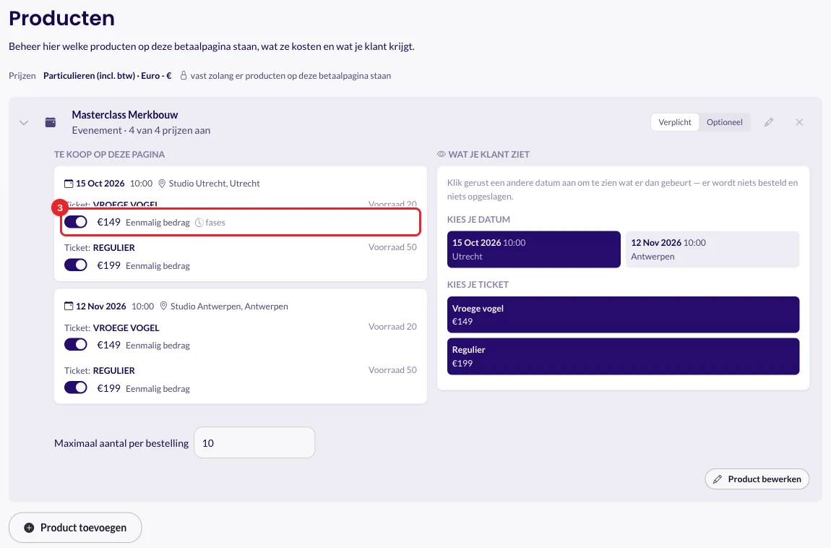Click the calendar icon before 15 Oct 2026
The image size is (831, 548).
pyautogui.click(x=69, y=184)
